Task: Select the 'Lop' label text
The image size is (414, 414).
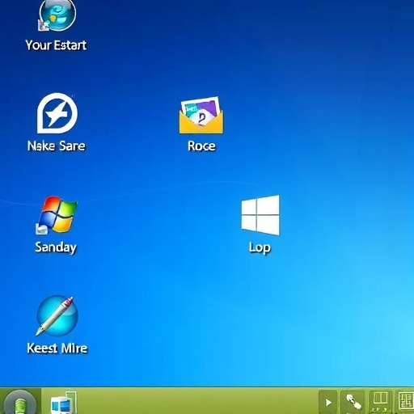Action: click(x=260, y=247)
